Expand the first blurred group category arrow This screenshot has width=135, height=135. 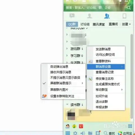point(67,35)
